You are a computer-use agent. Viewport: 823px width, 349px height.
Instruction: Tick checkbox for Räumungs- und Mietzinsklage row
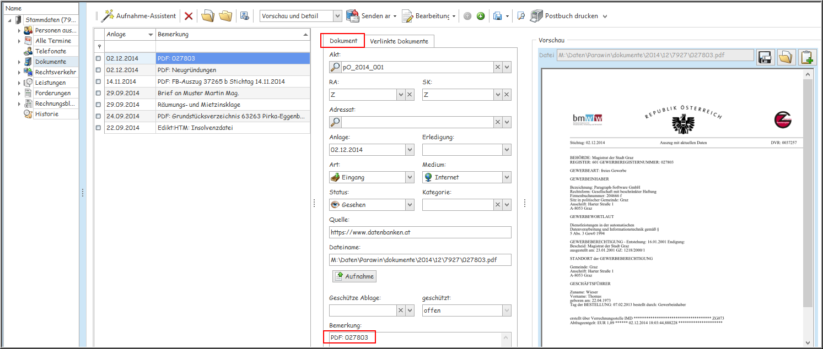coord(99,105)
